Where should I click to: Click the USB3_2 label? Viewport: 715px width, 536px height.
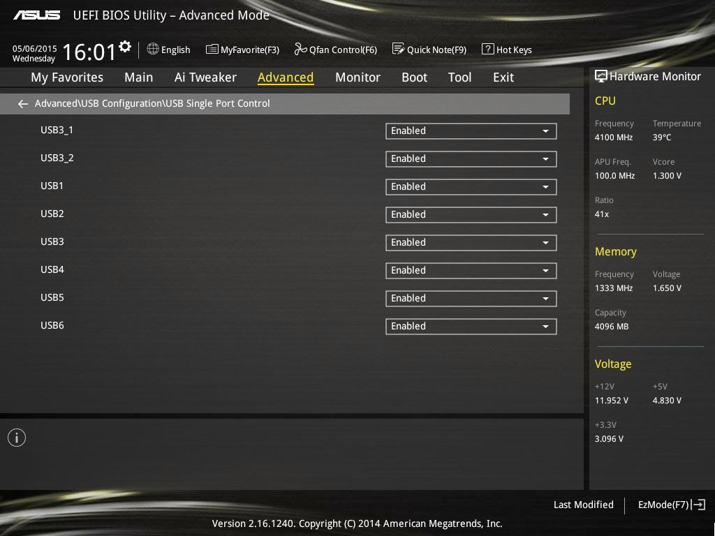[57, 158]
